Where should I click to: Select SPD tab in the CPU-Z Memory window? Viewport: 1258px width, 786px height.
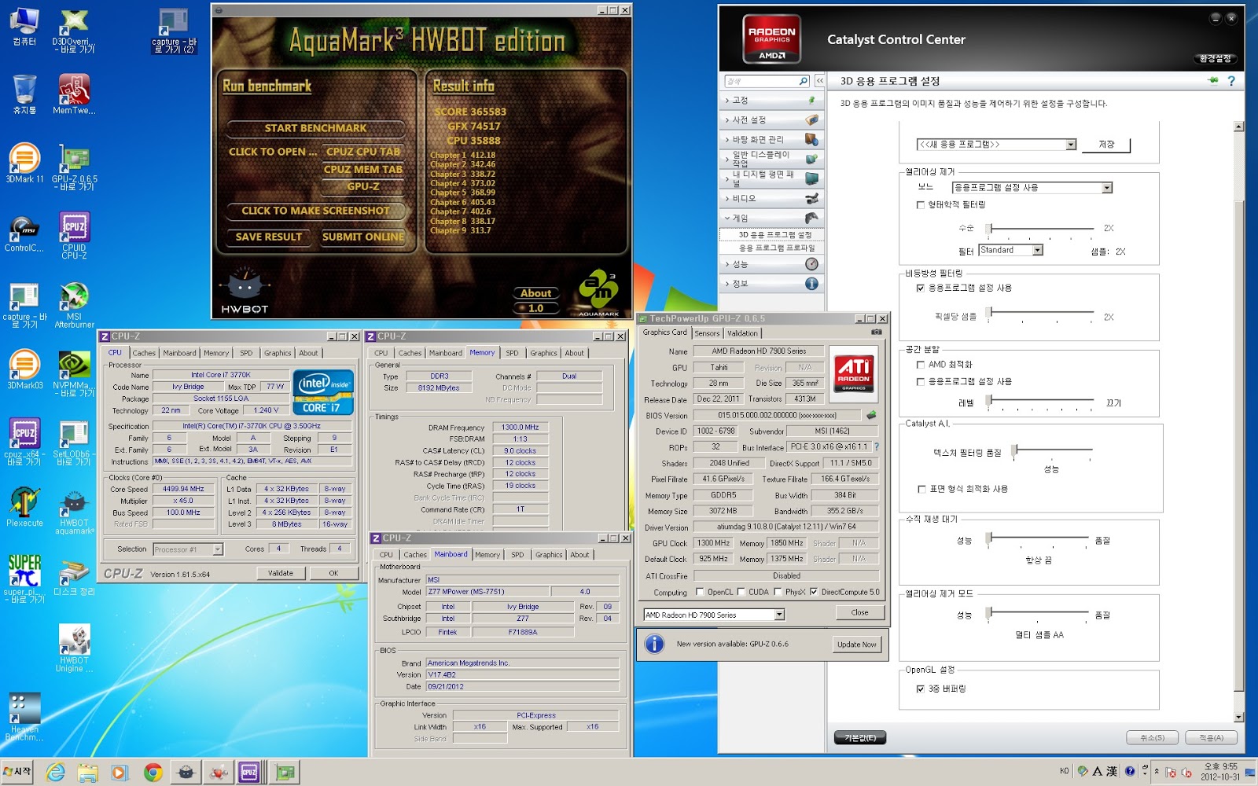tap(513, 353)
